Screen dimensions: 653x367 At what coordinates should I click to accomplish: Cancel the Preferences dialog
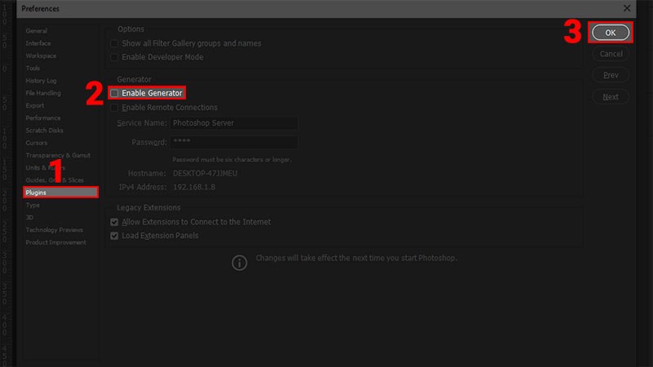611,54
